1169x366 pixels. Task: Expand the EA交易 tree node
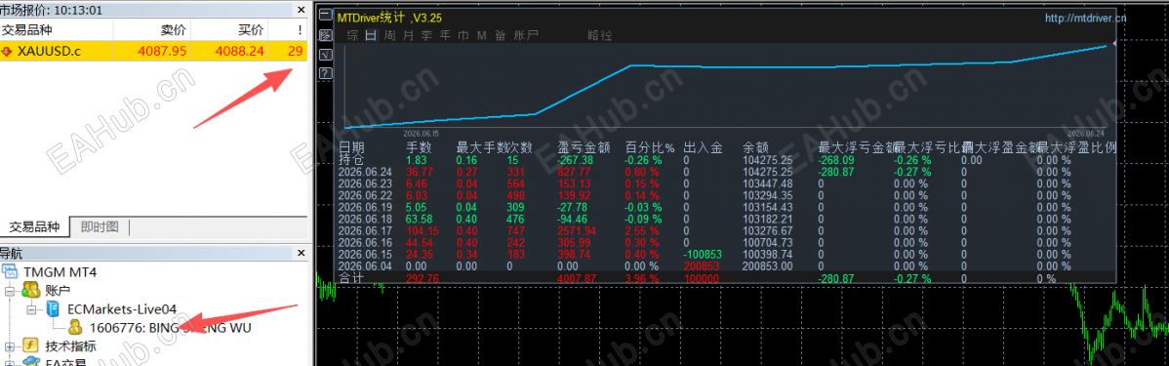coord(11,363)
